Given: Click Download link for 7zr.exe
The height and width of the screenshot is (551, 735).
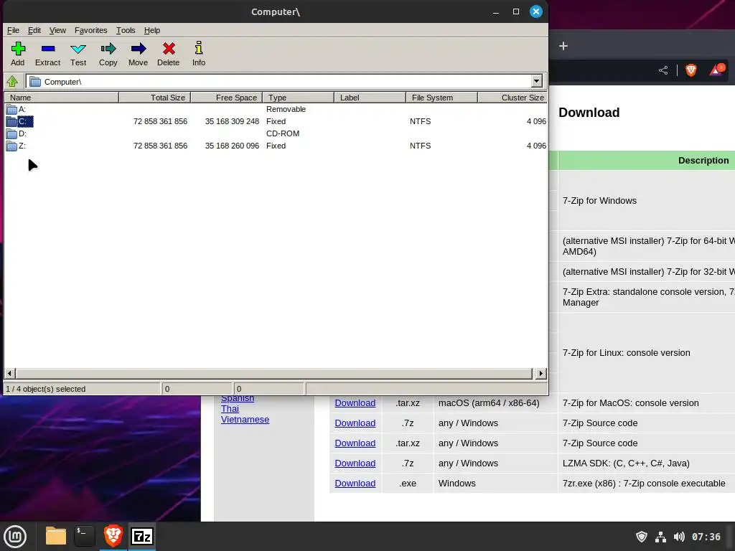Looking at the screenshot, I should coord(355,484).
